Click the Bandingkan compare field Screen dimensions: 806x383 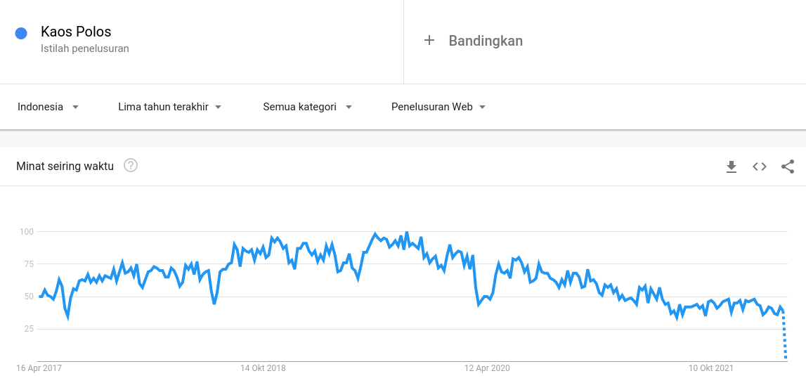click(486, 41)
